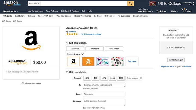Viewport: 196px width, 110px height.
Task: Select the white Amazon 'a' card design
Action: [x=73, y=61]
